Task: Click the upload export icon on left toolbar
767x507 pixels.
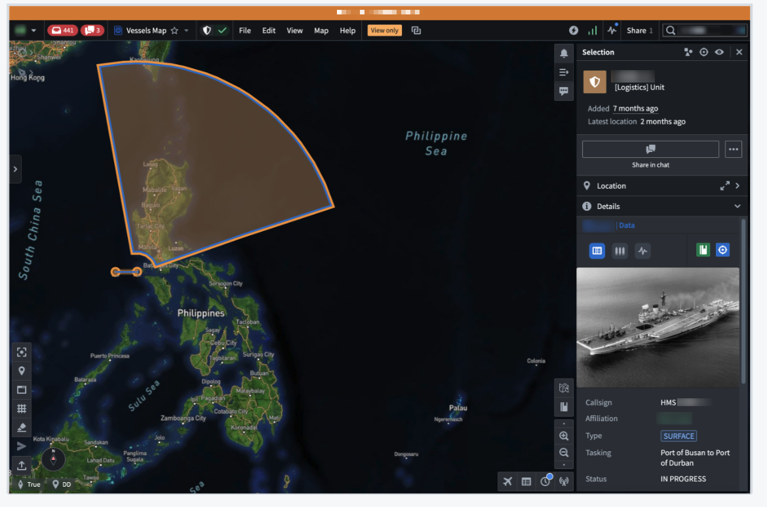Action: tap(22, 466)
